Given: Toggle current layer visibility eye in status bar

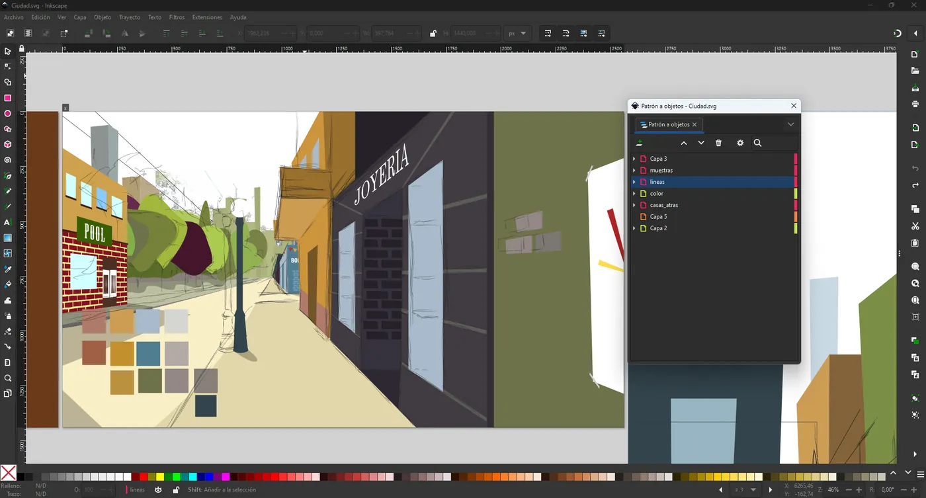Looking at the screenshot, I should click(x=158, y=490).
